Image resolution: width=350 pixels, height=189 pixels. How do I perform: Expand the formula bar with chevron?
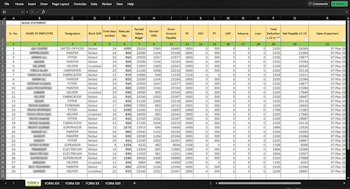coord(346,12)
